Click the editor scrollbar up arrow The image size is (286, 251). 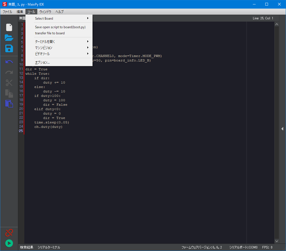coord(277,24)
